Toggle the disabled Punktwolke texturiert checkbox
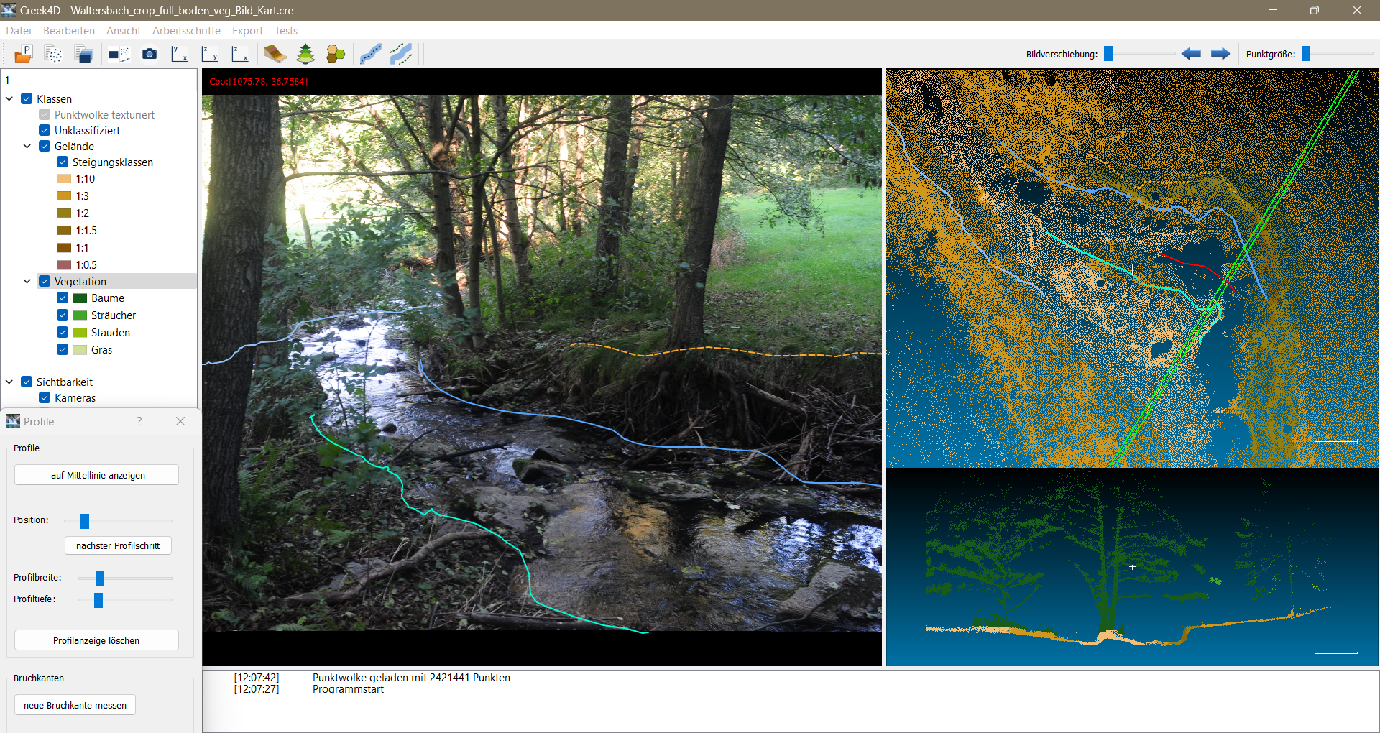1380x733 pixels. 45,114
